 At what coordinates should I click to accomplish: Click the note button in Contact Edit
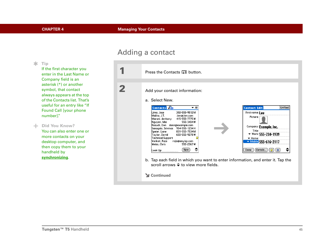pos(272,150)
